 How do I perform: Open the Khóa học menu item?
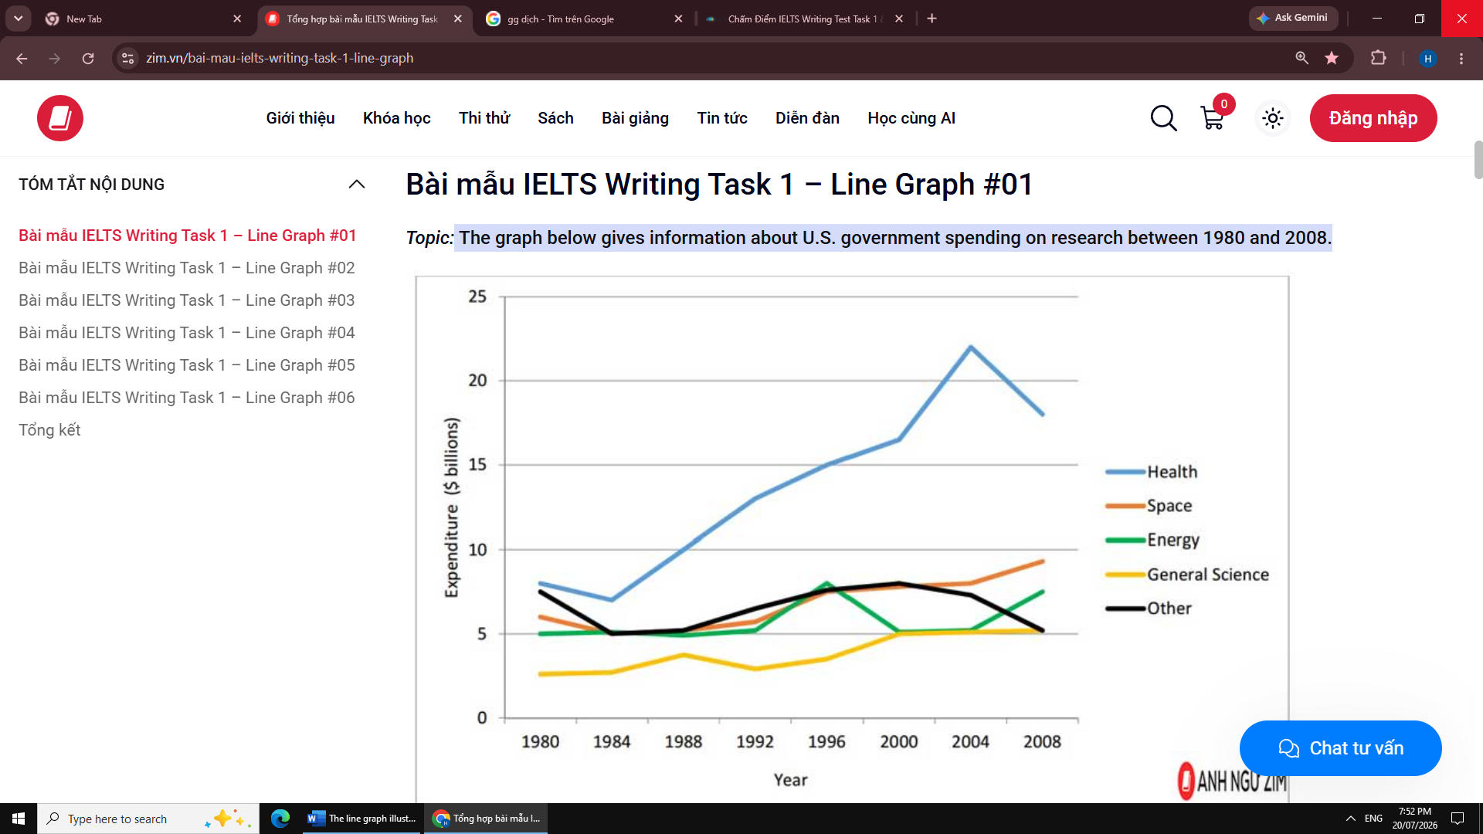click(x=396, y=118)
